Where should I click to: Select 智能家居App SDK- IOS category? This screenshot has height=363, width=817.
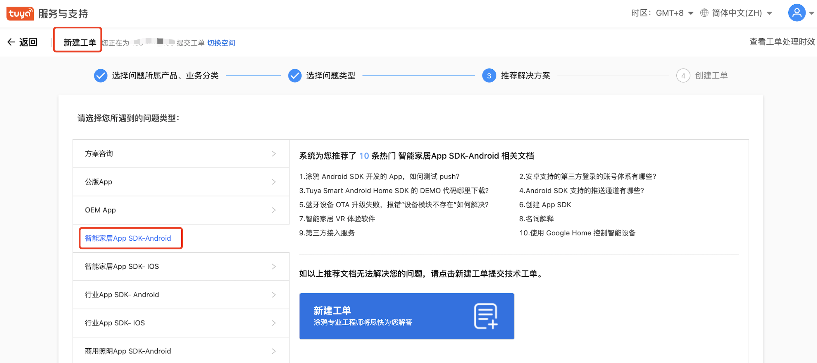tap(181, 266)
